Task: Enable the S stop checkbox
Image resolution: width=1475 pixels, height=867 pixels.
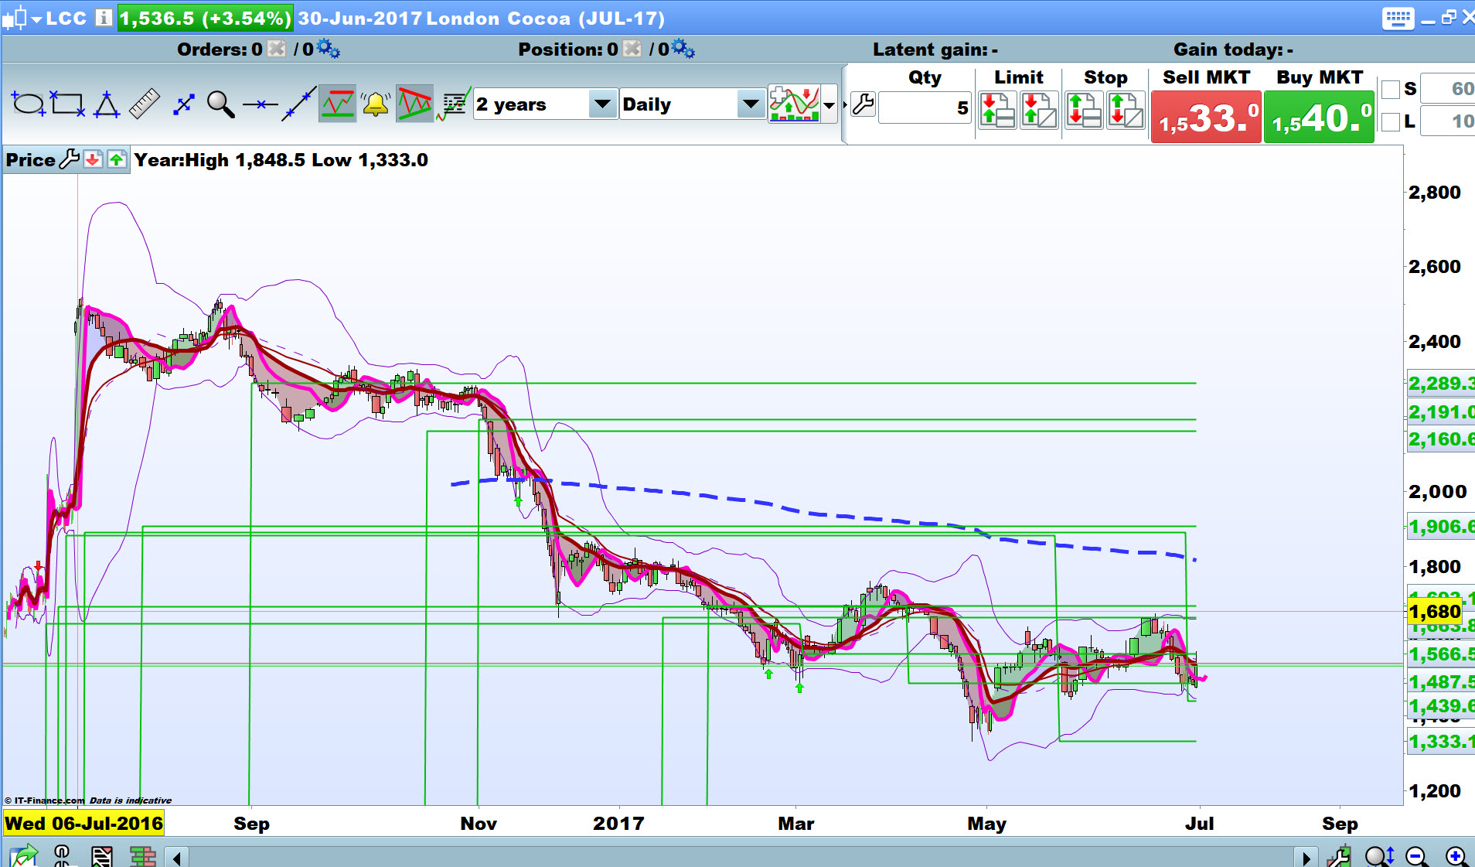Action: pyautogui.click(x=1391, y=89)
